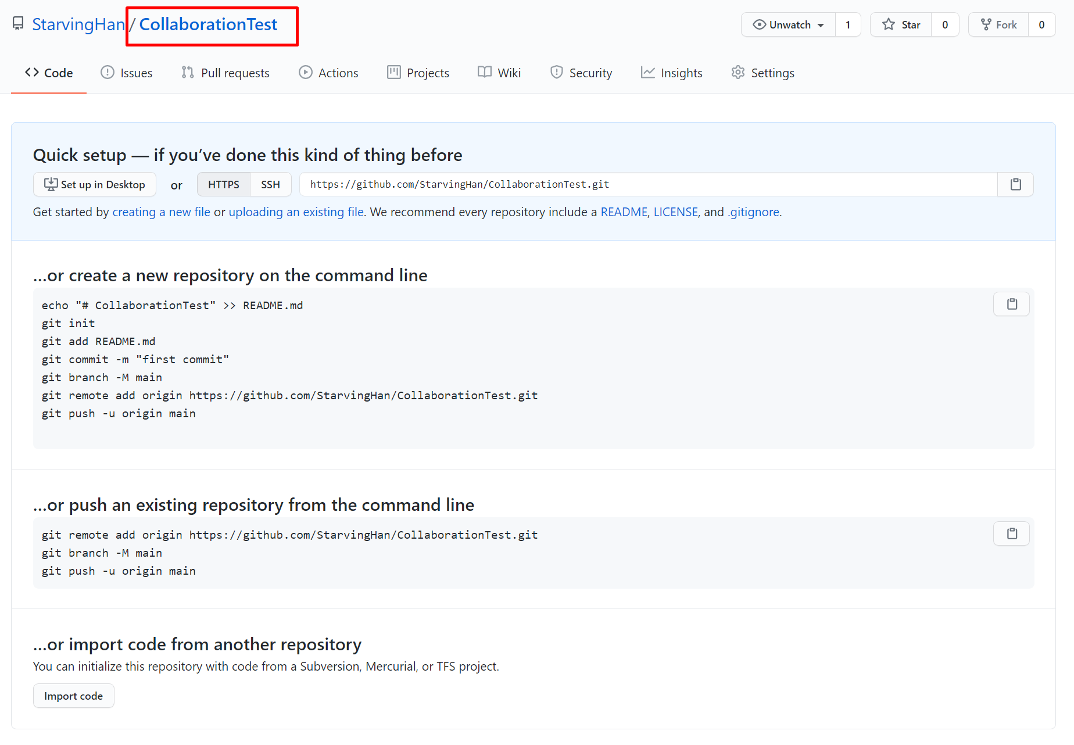Click Set up in Desktop button
Viewport: 1074px width, 745px height.
(95, 184)
